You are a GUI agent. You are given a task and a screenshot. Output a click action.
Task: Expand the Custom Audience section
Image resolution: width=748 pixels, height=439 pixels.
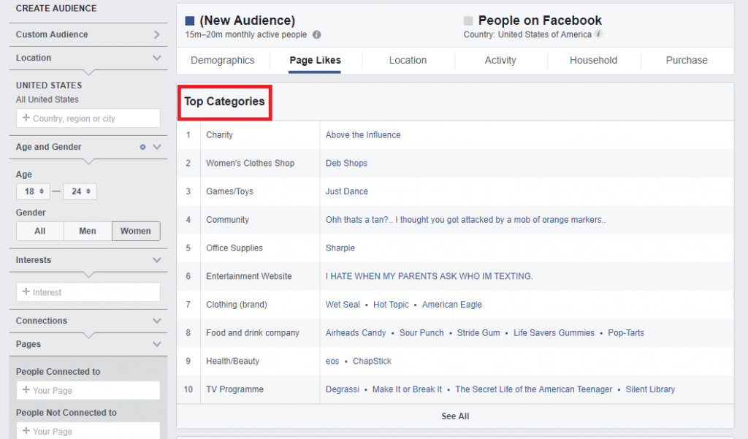156,34
